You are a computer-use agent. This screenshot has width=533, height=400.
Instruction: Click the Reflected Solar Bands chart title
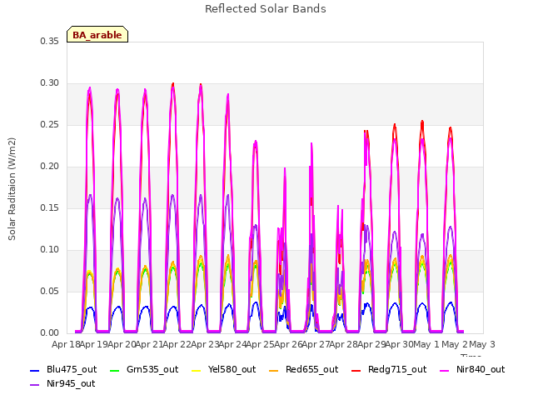click(266, 9)
